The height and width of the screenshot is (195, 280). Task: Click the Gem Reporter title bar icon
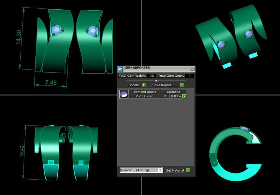[120, 69]
